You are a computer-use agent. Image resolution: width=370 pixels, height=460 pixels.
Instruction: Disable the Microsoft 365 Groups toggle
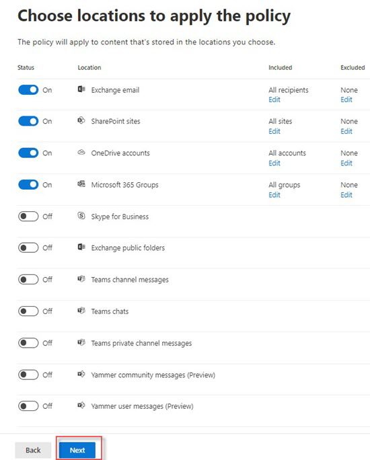(28, 184)
